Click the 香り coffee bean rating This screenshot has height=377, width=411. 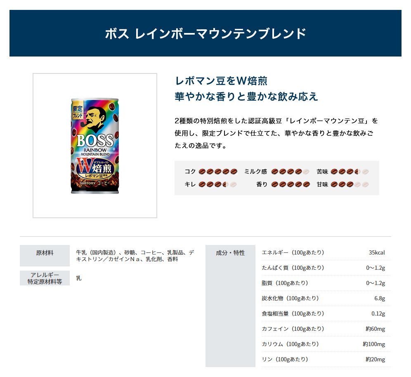[x=290, y=184]
